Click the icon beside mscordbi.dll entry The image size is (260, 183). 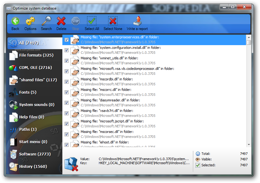[74, 82]
